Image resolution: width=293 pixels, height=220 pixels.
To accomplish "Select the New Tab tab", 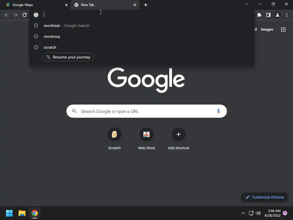I will 105,5.
